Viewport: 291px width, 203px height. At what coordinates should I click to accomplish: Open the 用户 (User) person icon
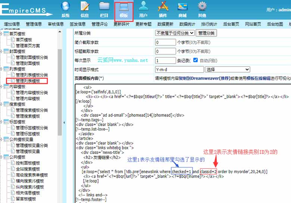pyautogui.click(x=143, y=6)
